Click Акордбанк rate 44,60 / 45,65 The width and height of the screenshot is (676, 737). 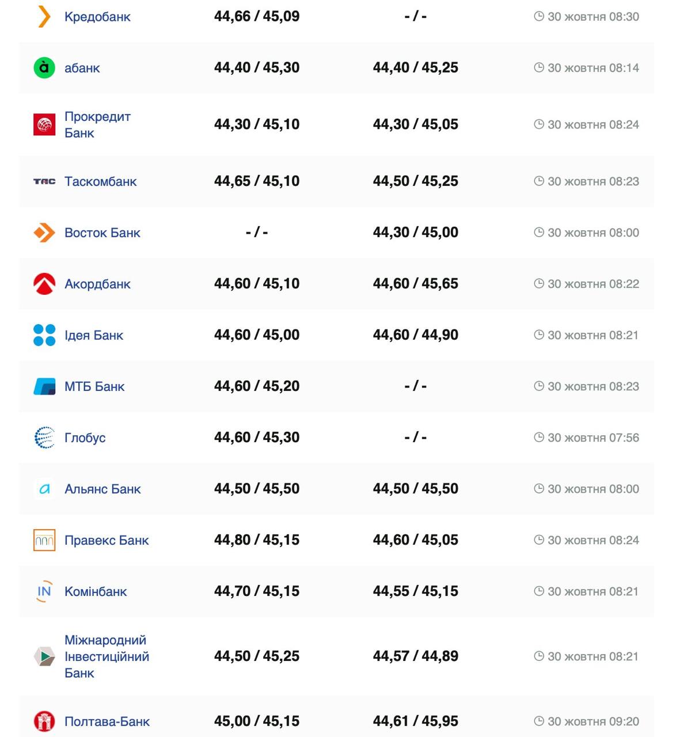[x=415, y=284]
